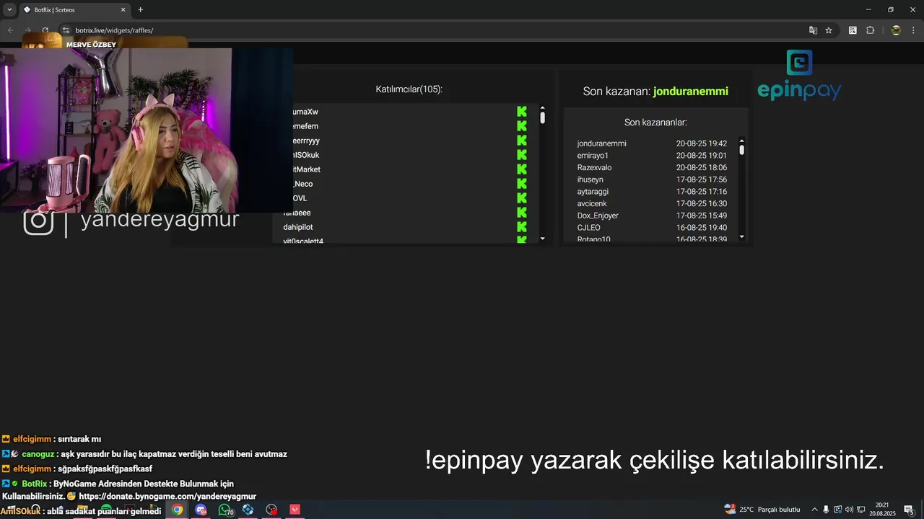Screen dimensions: 924x519
Task: Open a new browser tab
Action: (x=140, y=10)
